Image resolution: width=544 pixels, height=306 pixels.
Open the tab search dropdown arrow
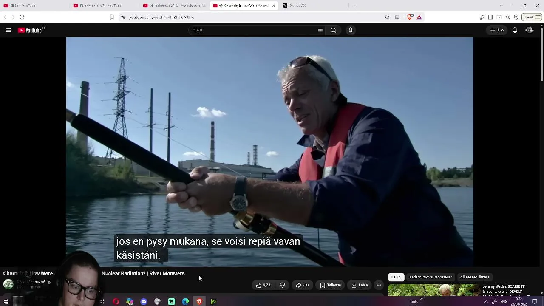click(x=501, y=6)
